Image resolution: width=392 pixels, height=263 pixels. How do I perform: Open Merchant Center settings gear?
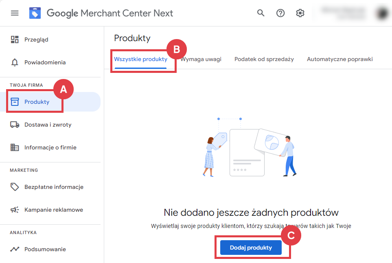(x=300, y=13)
